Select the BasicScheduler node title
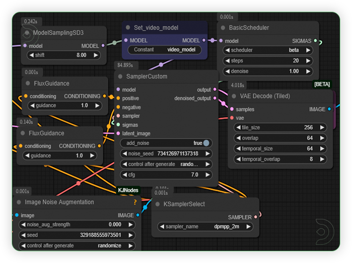The height and width of the screenshot is (263, 352). pos(249,28)
